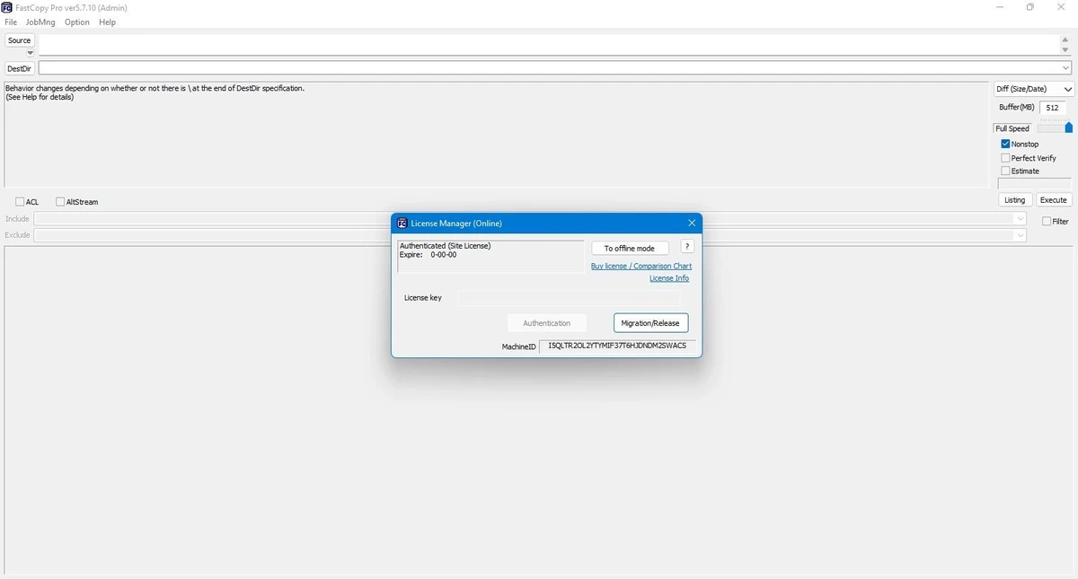
Task: Open the File menu
Action: pos(11,22)
